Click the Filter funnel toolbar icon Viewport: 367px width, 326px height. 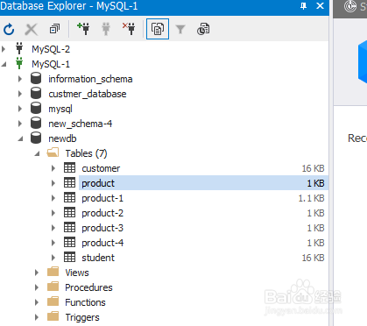(180, 29)
